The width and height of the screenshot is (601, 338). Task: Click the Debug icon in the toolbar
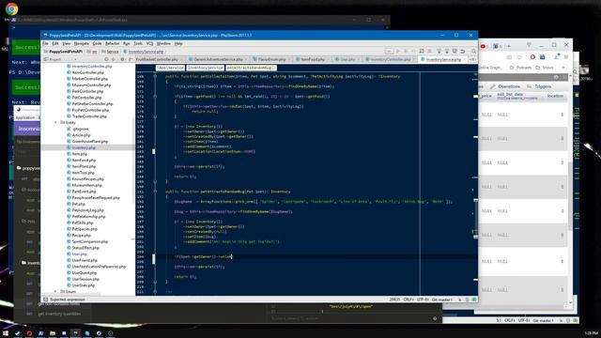tap(406, 52)
